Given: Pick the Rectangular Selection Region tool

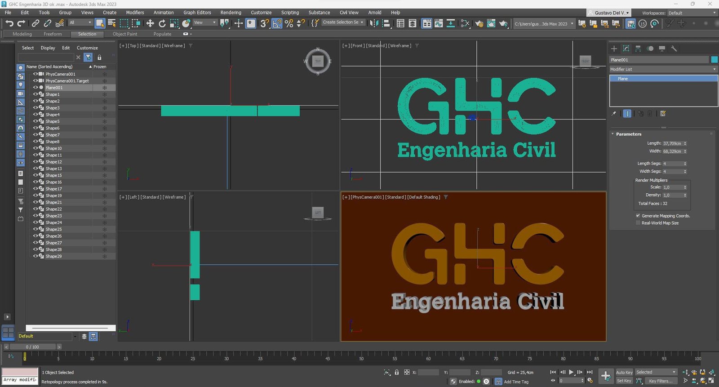Looking at the screenshot, I should tap(124, 23).
